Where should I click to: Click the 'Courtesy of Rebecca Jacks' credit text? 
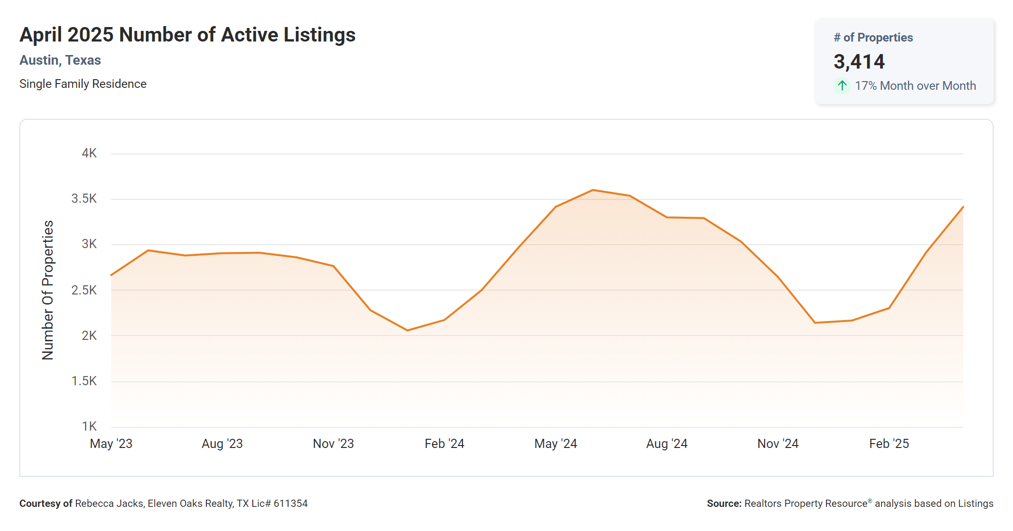click(163, 503)
